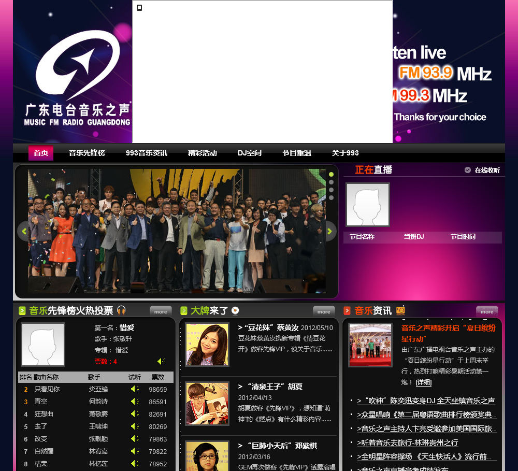Screen dimensions: 518x471
Task: Click more button in 音乐先锋榜 section
Action: (161, 311)
